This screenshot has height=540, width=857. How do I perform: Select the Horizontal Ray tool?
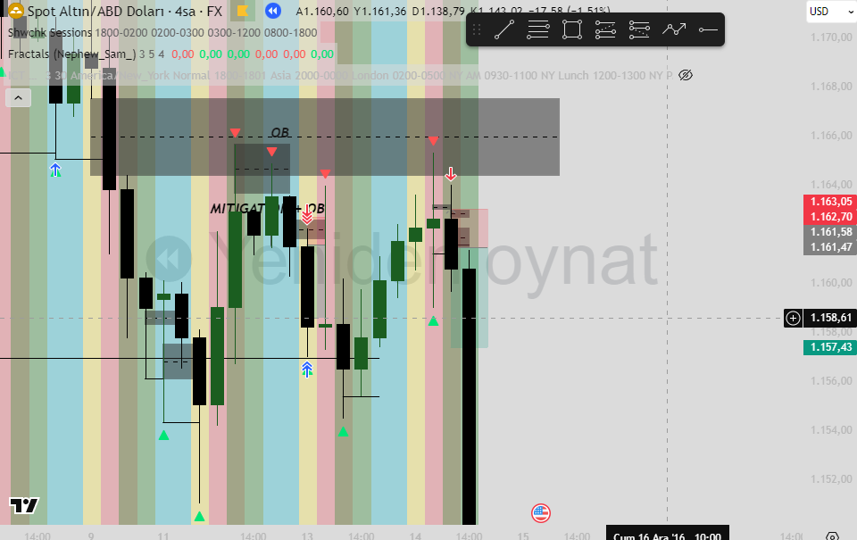[x=708, y=29]
